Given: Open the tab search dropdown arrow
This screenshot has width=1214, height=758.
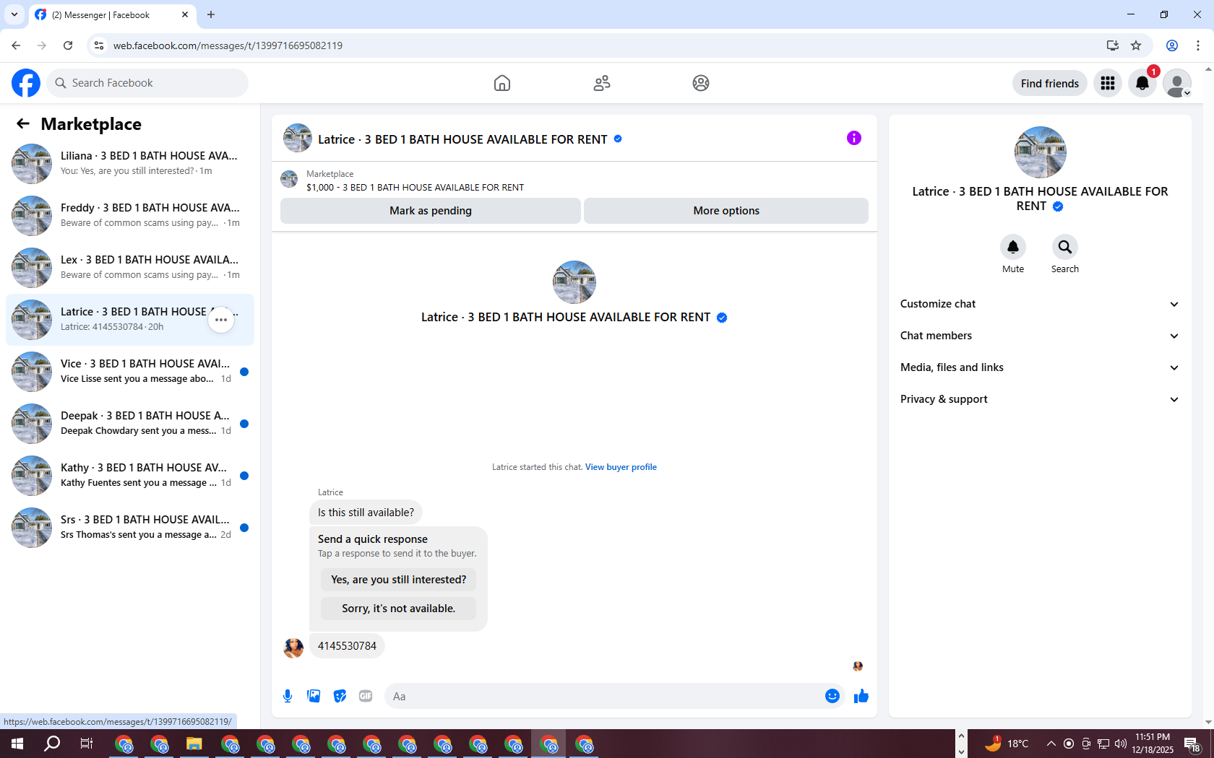Looking at the screenshot, I should pos(14,14).
